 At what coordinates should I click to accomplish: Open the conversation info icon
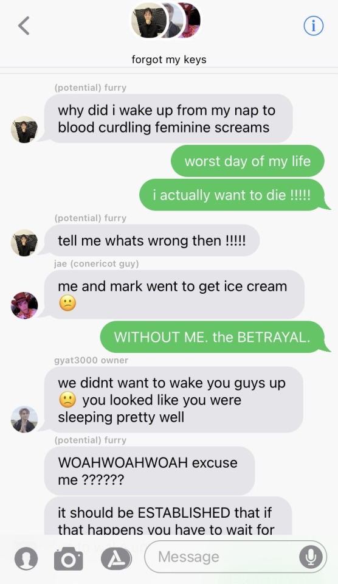click(314, 26)
